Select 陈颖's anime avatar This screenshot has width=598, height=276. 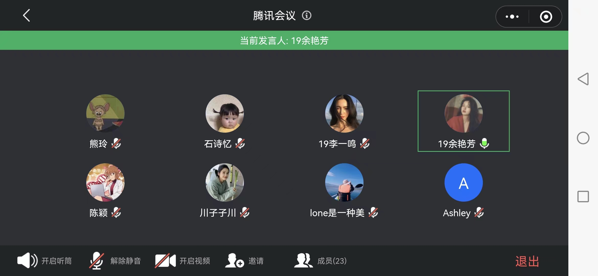tap(105, 182)
